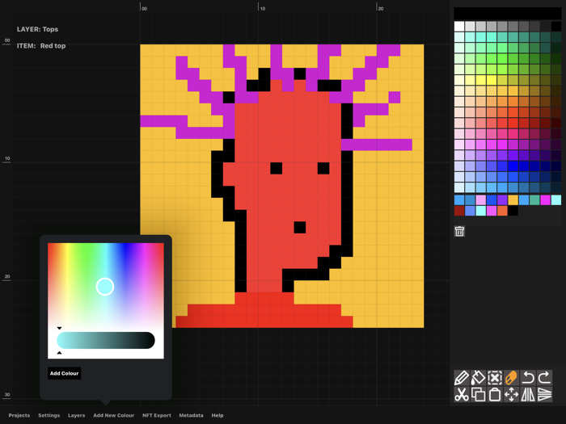
Task: Click the 'ITEM: Red top' label
Action: tap(41, 46)
